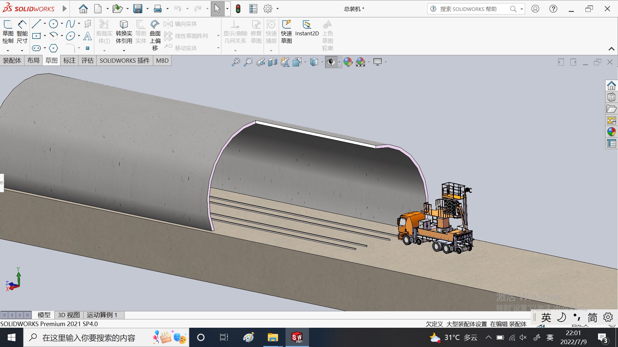
Task: Select the Section View icon
Action: coord(272,62)
